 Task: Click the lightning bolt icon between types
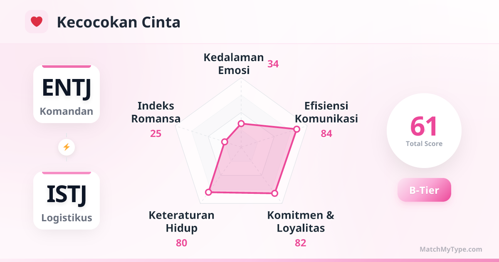coord(67,147)
